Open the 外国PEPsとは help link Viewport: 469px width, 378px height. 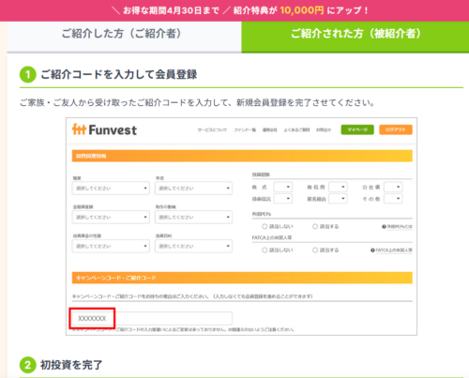click(400, 227)
